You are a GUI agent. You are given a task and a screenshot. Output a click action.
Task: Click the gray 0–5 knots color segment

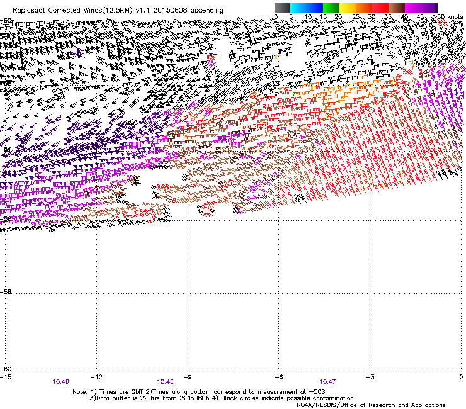click(282, 8)
